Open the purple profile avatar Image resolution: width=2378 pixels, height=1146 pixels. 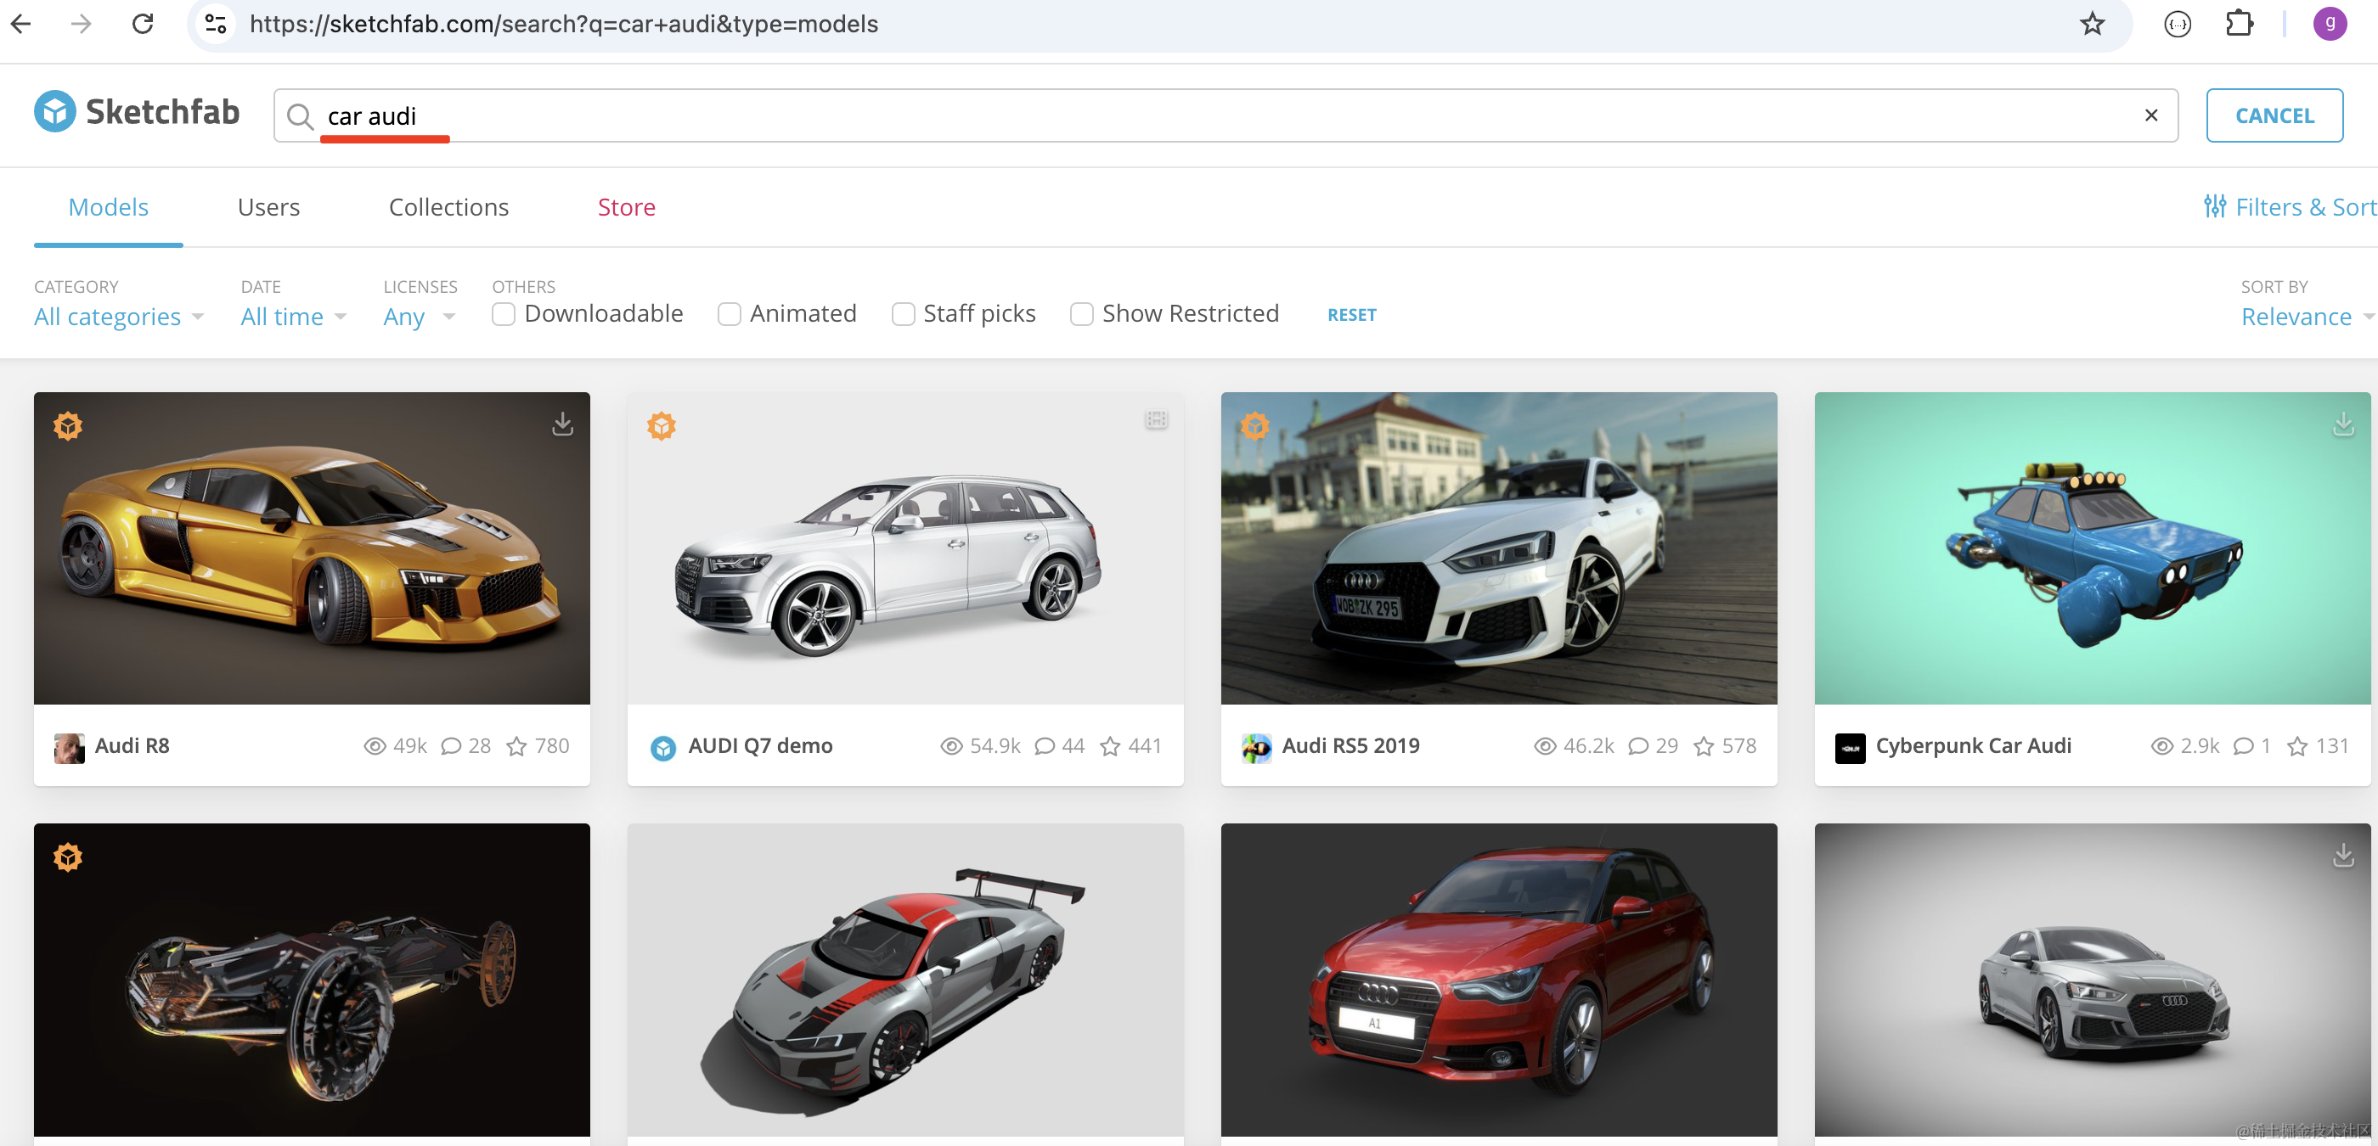(x=2330, y=24)
